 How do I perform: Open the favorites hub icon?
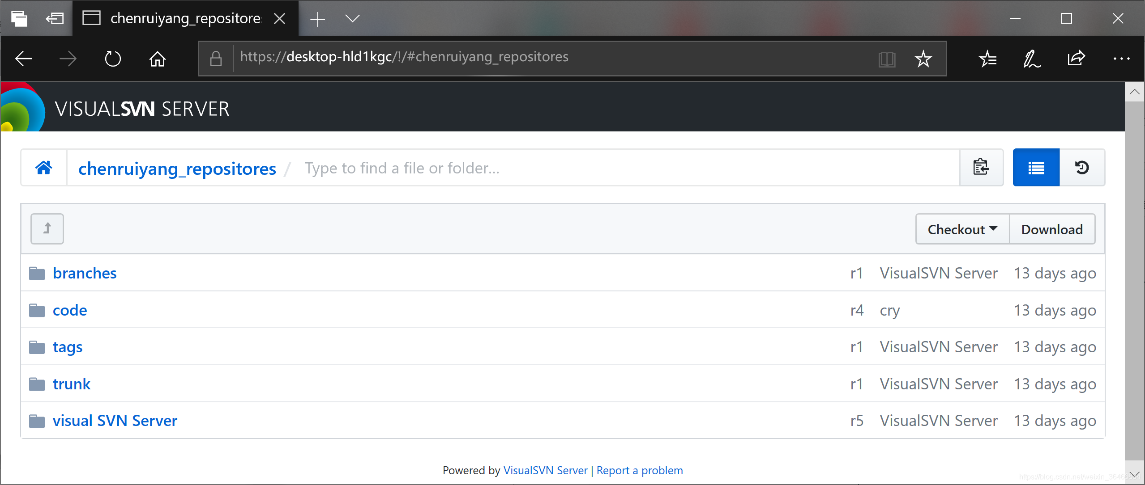coord(987,59)
